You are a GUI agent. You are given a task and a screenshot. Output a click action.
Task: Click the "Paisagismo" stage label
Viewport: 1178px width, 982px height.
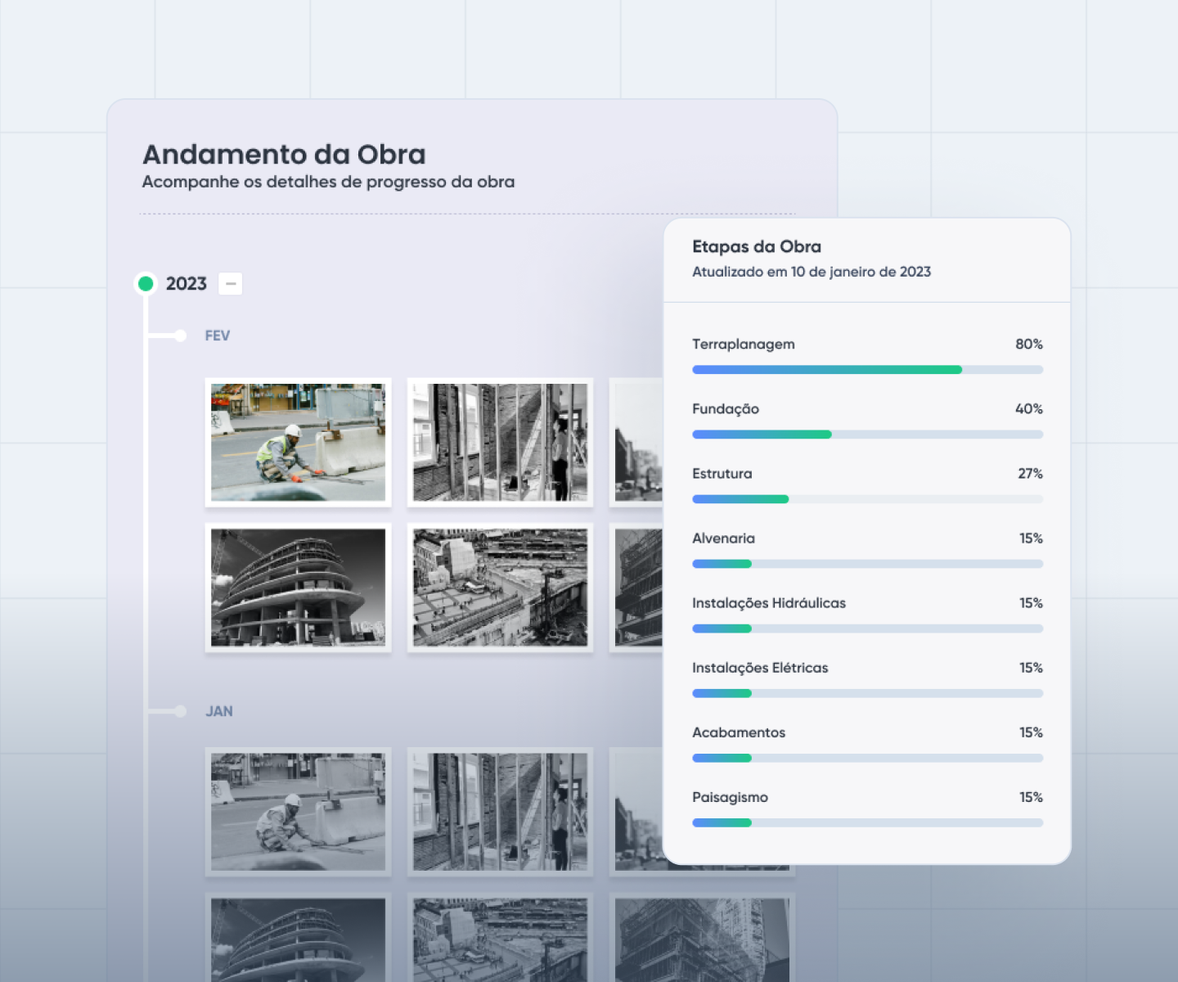coord(731,798)
